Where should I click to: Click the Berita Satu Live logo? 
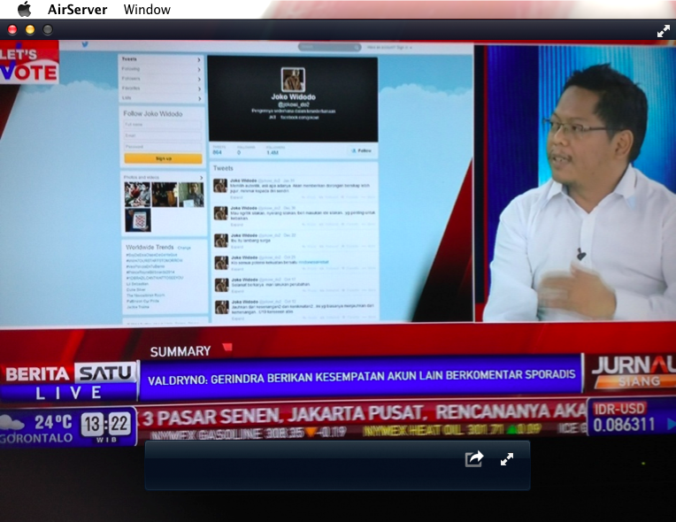pyautogui.click(x=69, y=381)
